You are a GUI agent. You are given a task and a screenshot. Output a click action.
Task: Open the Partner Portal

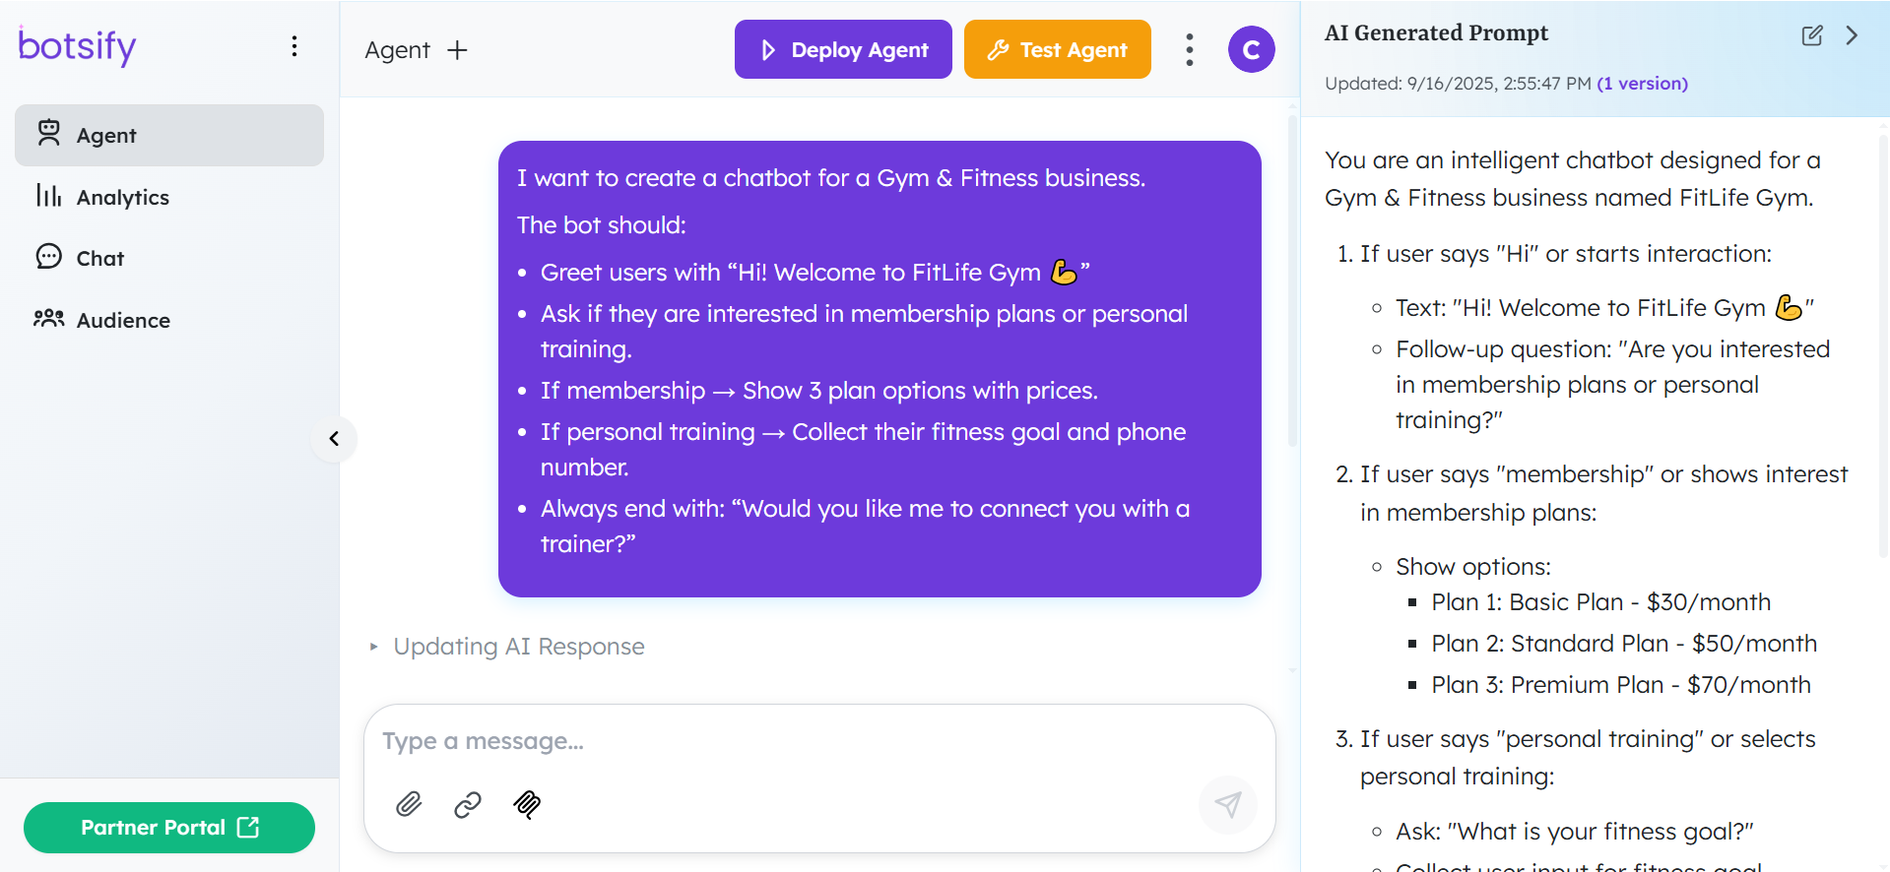point(168,828)
